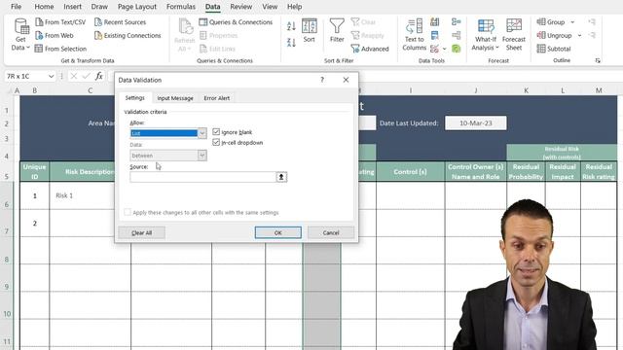Image resolution: width=623 pixels, height=350 pixels.
Task: Click OK in Data Validation dialog
Action: click(278, 232)
